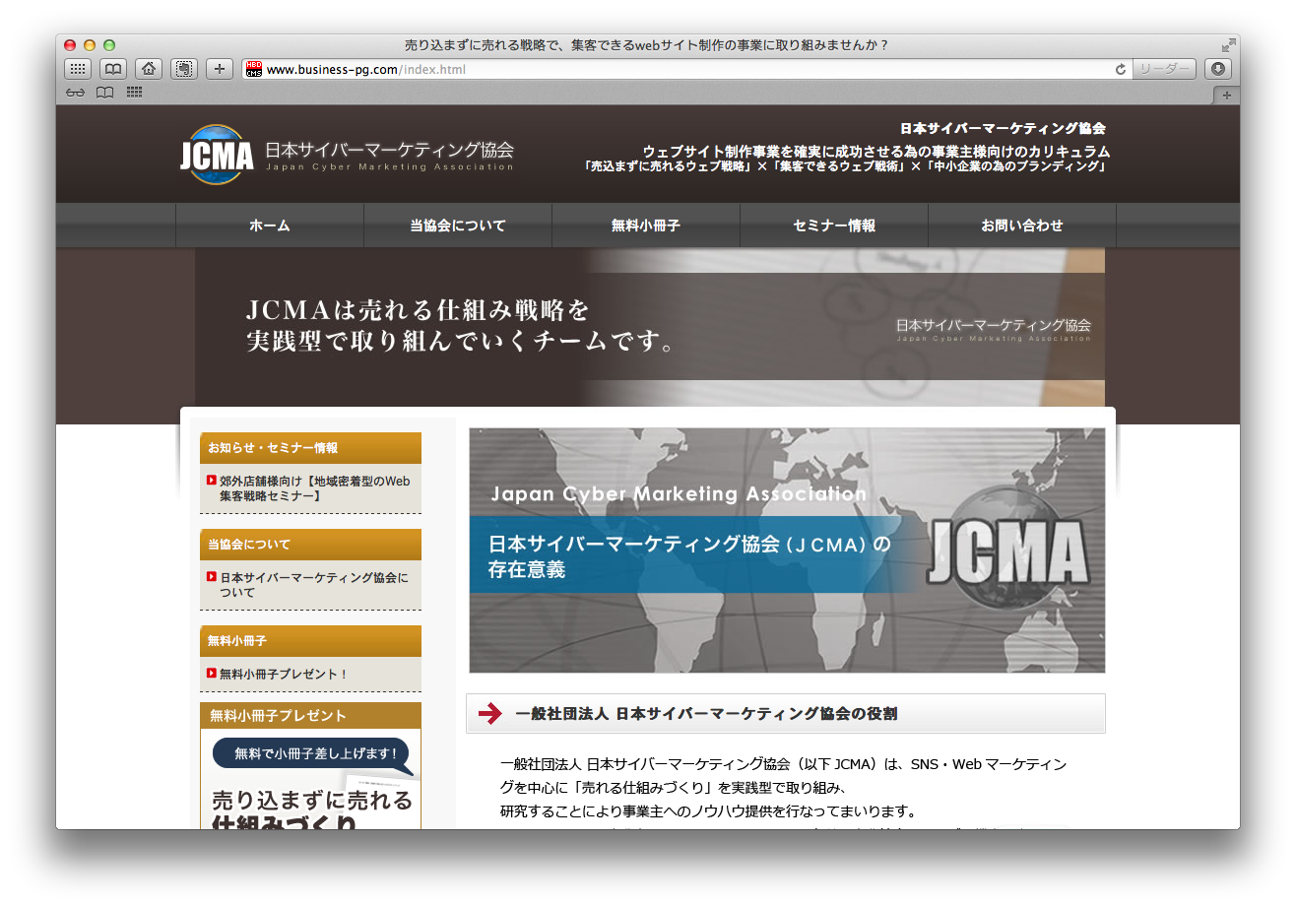Click 当協会について sidebar header
The width and height of the screenshot is (1296, 907).
click(310, 545)
